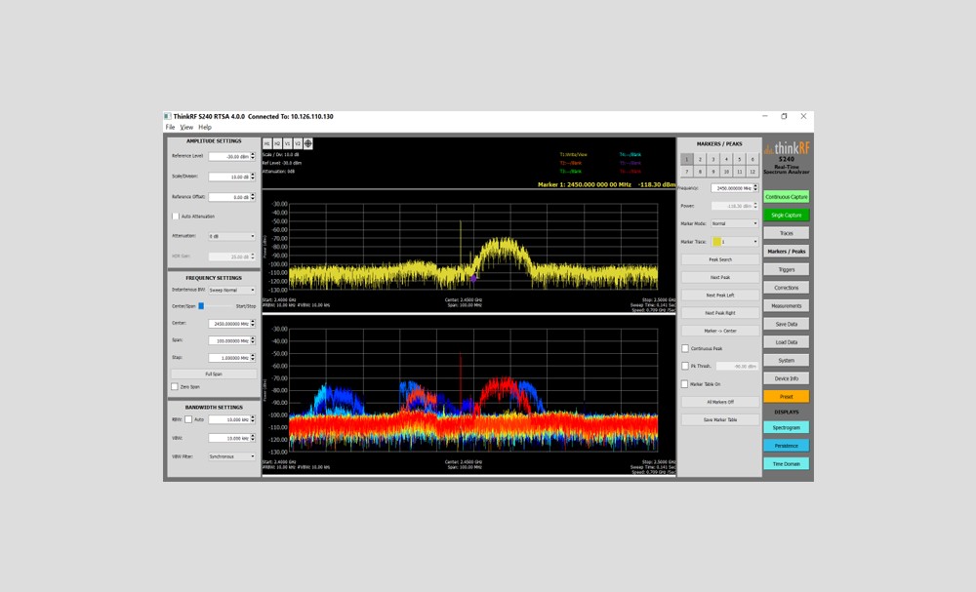Screen dimensions: 976x592
Task: Open the Persistence display
Action: (786, 446)
